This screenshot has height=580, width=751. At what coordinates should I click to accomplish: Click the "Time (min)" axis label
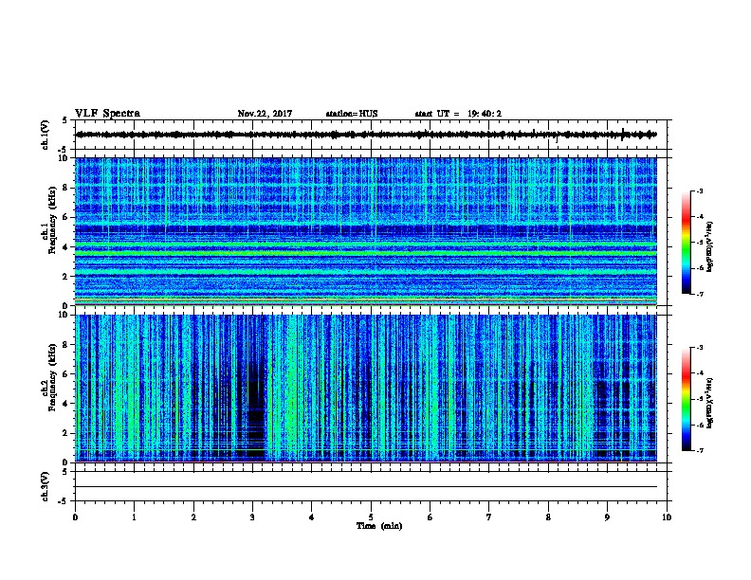click(x=379, y=526)
